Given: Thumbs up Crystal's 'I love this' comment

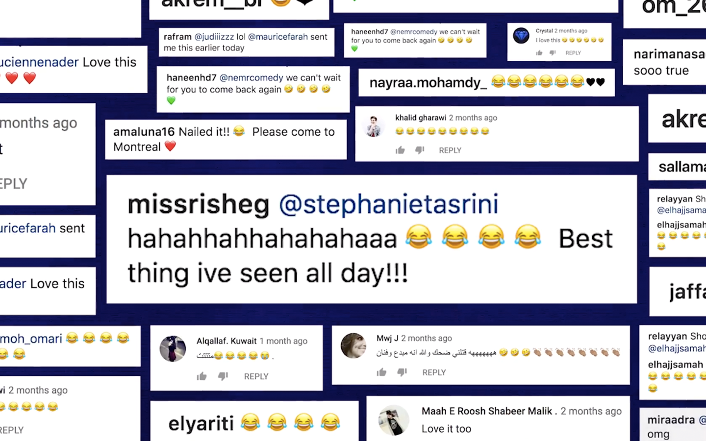Looking at the screenshot, I should [x=539, y=53].
